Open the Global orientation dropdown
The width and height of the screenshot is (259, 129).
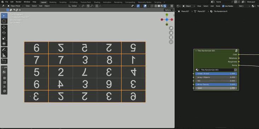(74, 6)
